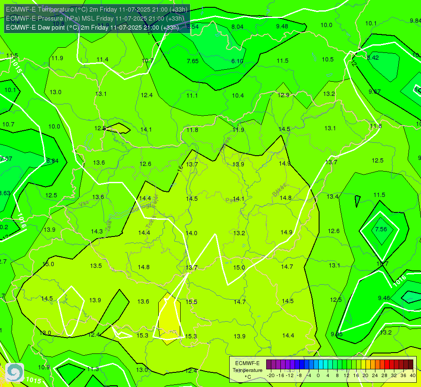
Task: Click the Tolna county label
Action: [x=151, y=221]
